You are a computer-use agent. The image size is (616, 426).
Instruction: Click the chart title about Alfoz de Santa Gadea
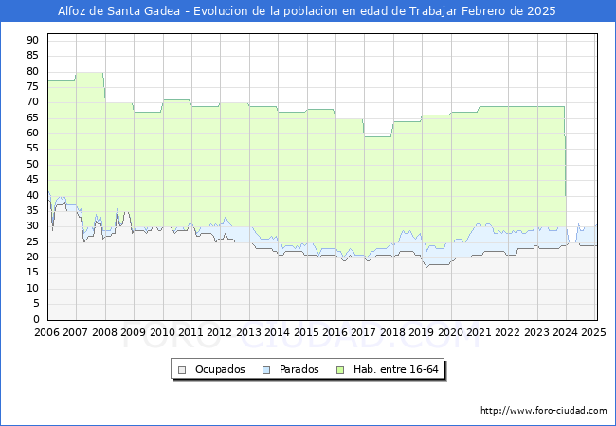tap(307, 11)
